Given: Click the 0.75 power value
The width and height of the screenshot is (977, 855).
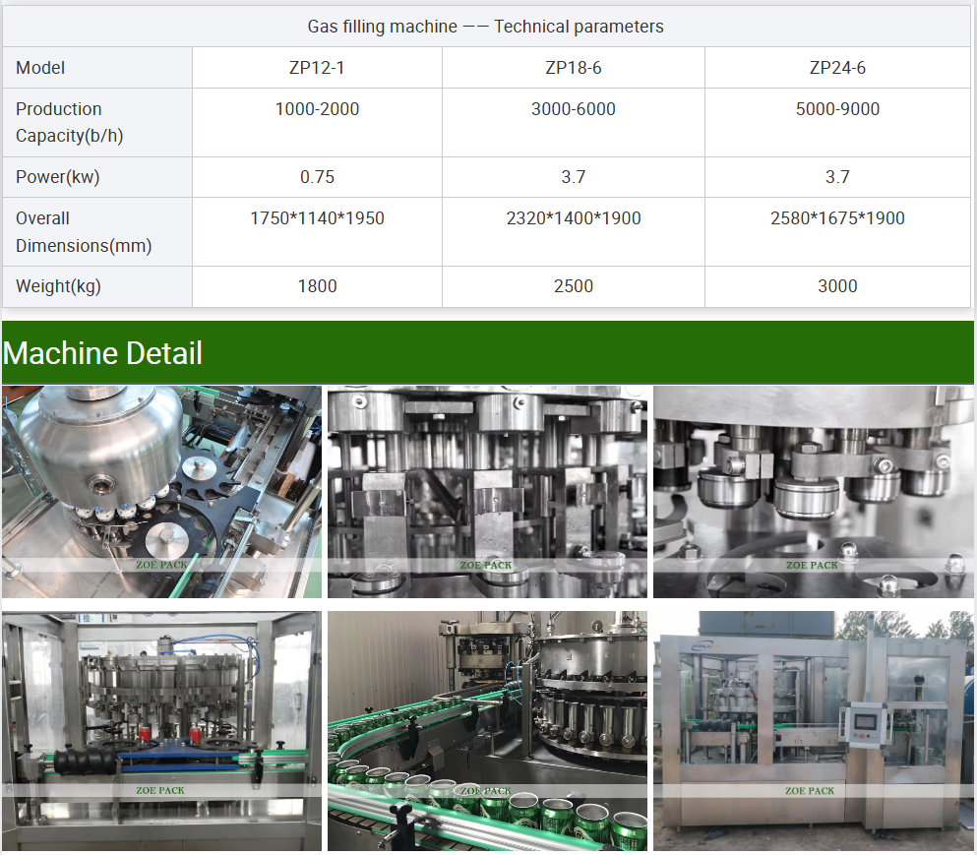Looking at the screenshot, I should coord(317,177).
